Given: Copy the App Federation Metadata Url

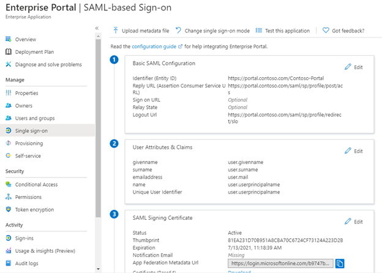Looking at the screenshot, I should coord(340,263).
